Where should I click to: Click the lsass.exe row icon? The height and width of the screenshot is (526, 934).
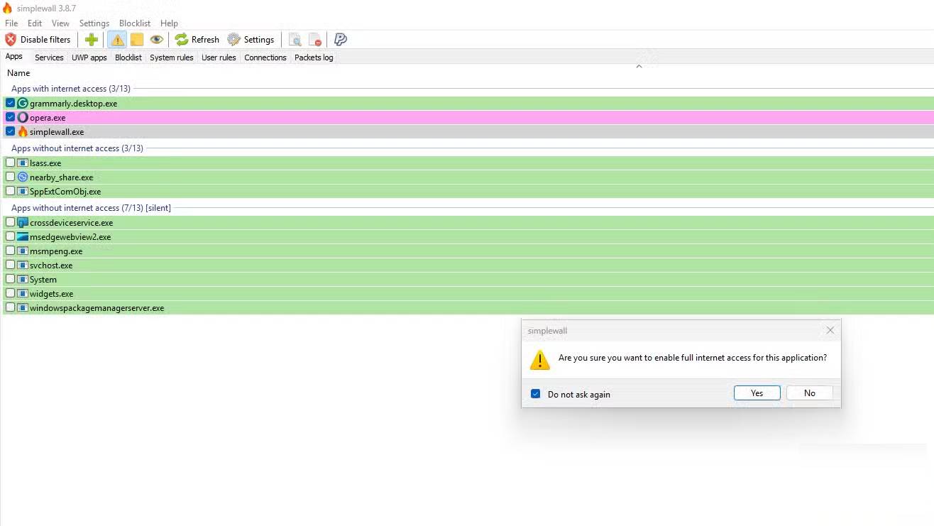pos(23,163)
